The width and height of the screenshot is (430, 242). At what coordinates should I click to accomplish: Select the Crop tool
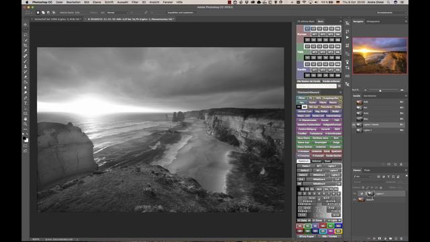26,45
